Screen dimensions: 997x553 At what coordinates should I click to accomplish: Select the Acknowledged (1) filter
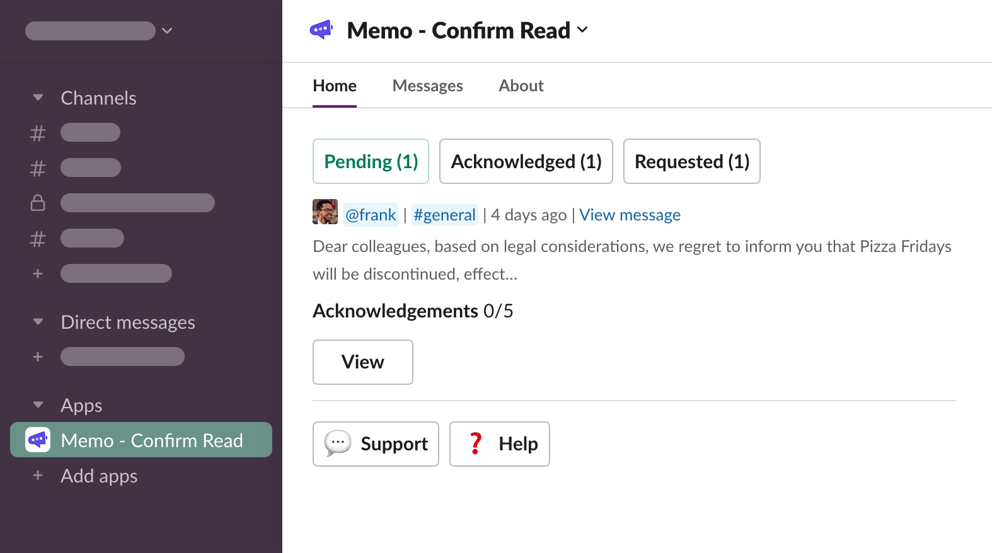526,161
